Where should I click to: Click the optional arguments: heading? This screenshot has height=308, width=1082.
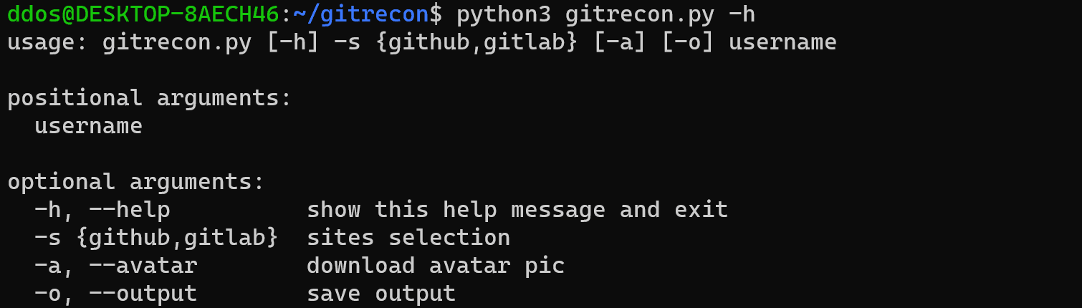[136, 182]
